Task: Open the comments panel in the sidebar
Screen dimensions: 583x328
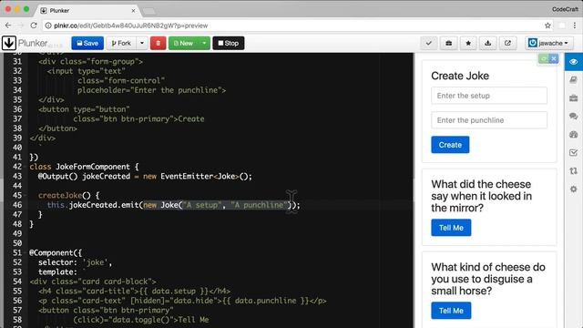Action: point(573,117)
